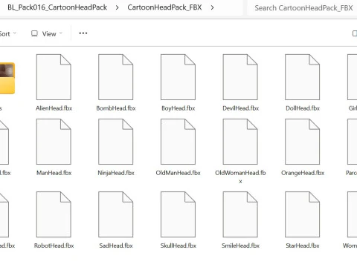Select the RobotHead.fbx file icon
Viewport: 357px width, 267px height.
(54, 214)
